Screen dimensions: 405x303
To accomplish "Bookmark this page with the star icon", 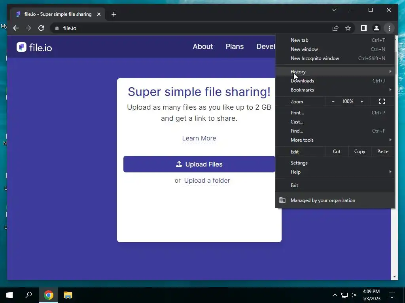I will [348, 28].
